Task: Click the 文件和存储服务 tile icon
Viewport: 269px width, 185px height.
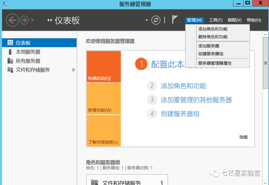Action: (94, 182)
